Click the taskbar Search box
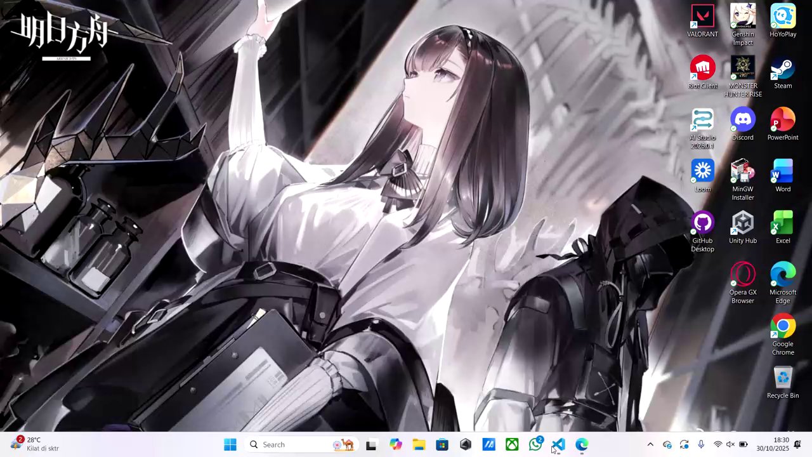Screen dimensions: 812x457 (301, 445)
